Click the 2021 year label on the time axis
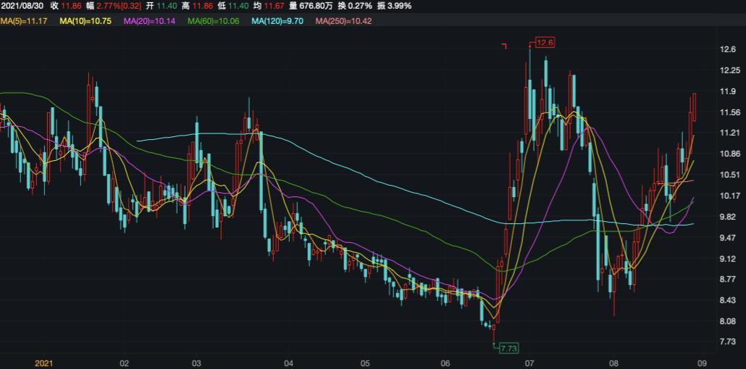This screenshot has height=369, width=746. click(x=44, y=362)
